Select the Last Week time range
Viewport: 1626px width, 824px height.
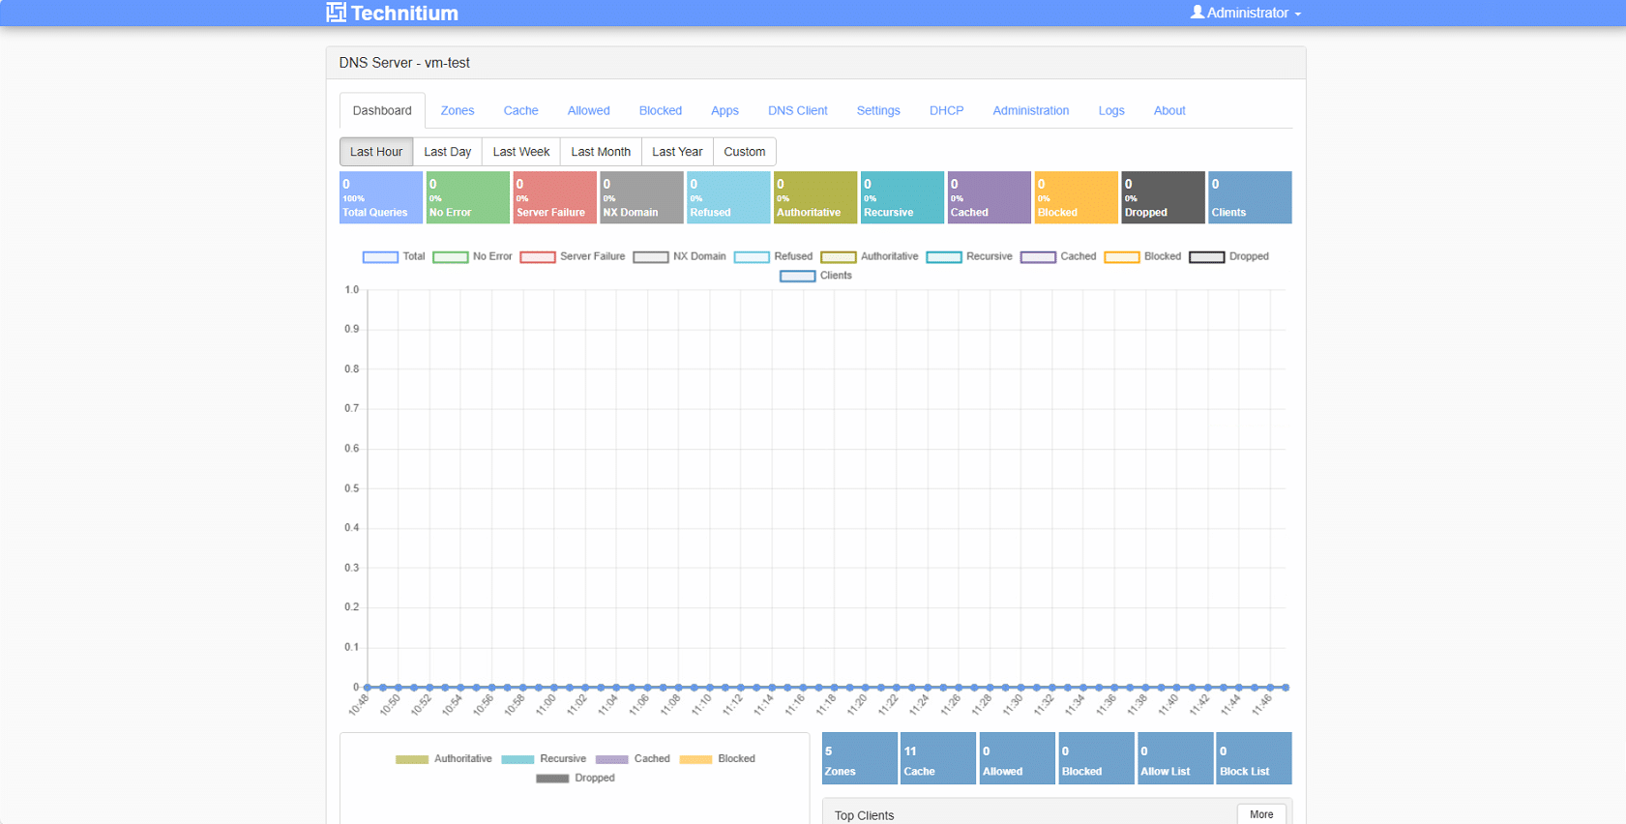tap(520, 152)
